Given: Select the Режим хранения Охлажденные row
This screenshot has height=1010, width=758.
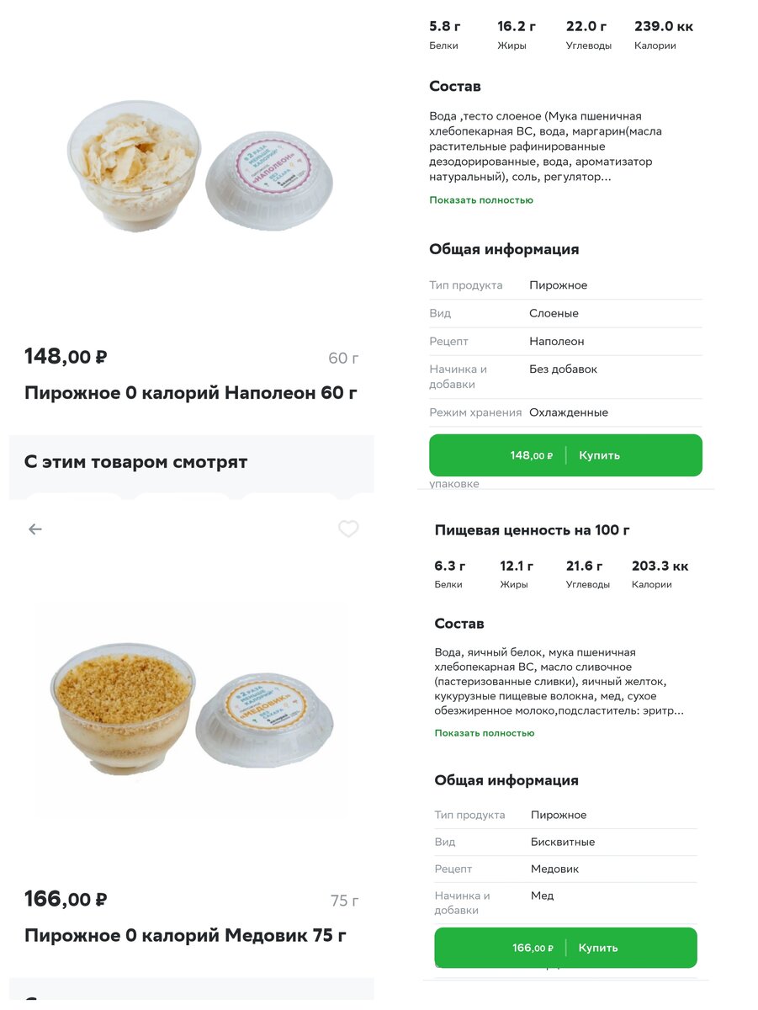Looking at the screenshot, I should pos(565,412).
